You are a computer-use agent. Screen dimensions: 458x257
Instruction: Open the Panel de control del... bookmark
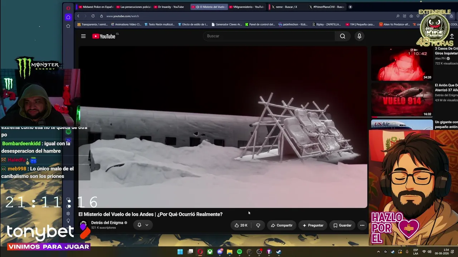coord(260,25)
